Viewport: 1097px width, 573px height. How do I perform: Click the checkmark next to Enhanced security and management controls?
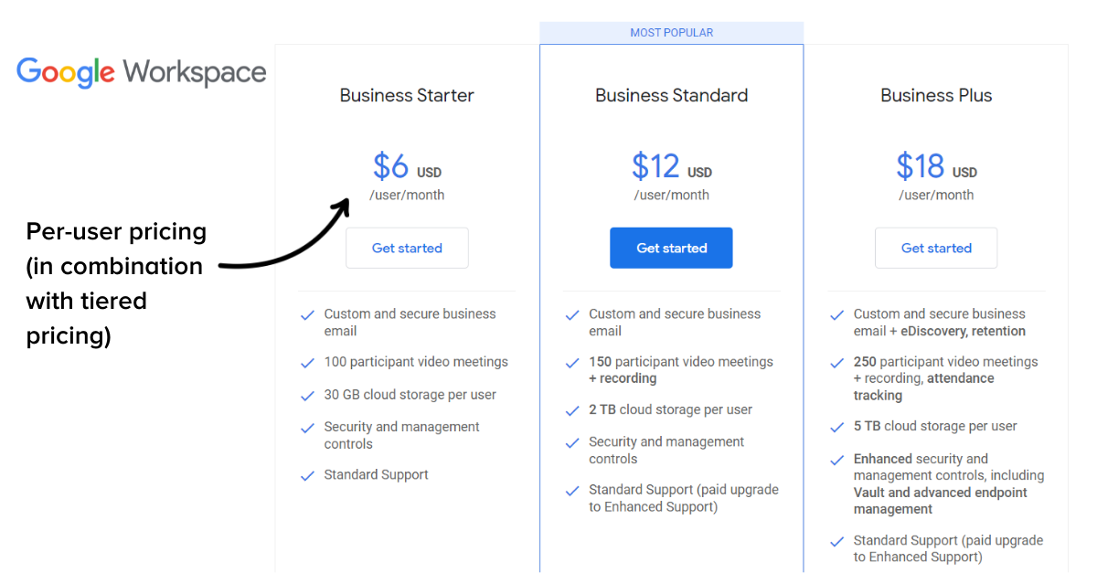836,460
